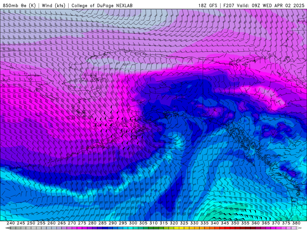Select the 265 value on the color scale
Viewport: 307px width, 230px height.
pos(61,223)
